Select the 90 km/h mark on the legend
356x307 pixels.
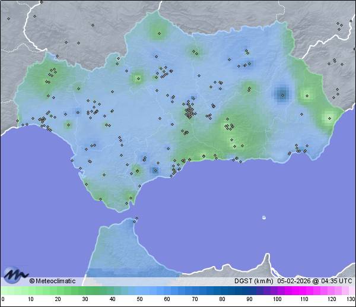(249, 299)
